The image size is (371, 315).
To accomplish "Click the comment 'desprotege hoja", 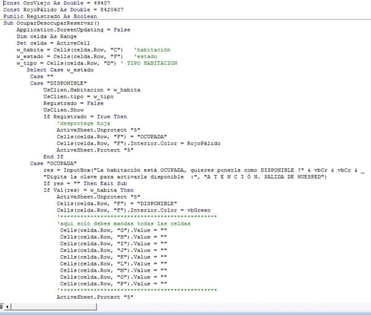I will [x=83, y=123].
